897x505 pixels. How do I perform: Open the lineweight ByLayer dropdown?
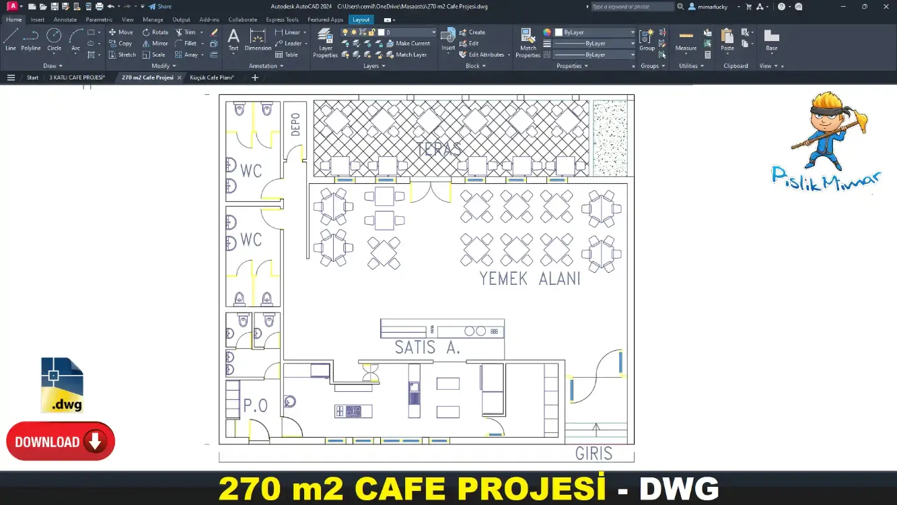(595, 44)
